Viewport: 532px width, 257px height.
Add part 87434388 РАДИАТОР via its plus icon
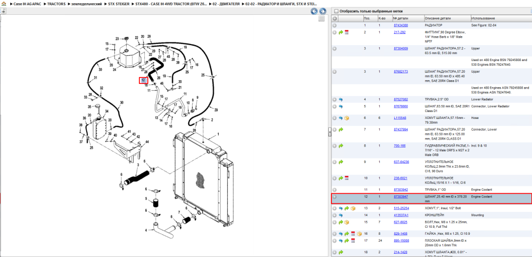335,25
